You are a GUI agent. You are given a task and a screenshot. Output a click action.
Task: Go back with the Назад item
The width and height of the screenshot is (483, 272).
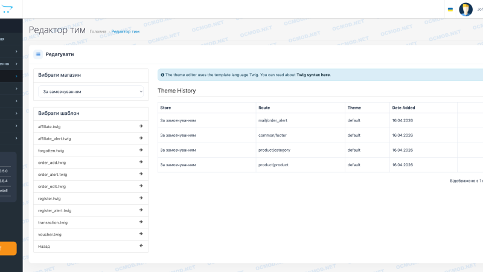[91, 247]
